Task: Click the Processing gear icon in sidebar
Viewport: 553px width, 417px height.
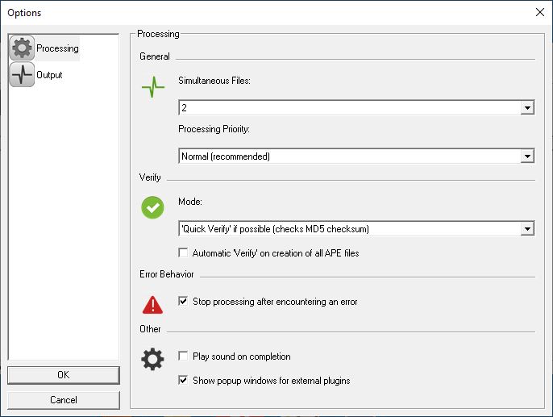Action: [x=22, y=48]
